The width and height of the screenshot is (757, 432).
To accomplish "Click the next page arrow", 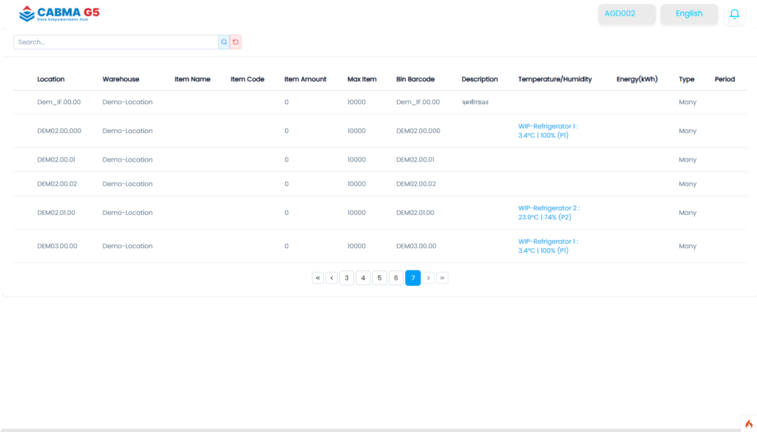I will 430,278.
